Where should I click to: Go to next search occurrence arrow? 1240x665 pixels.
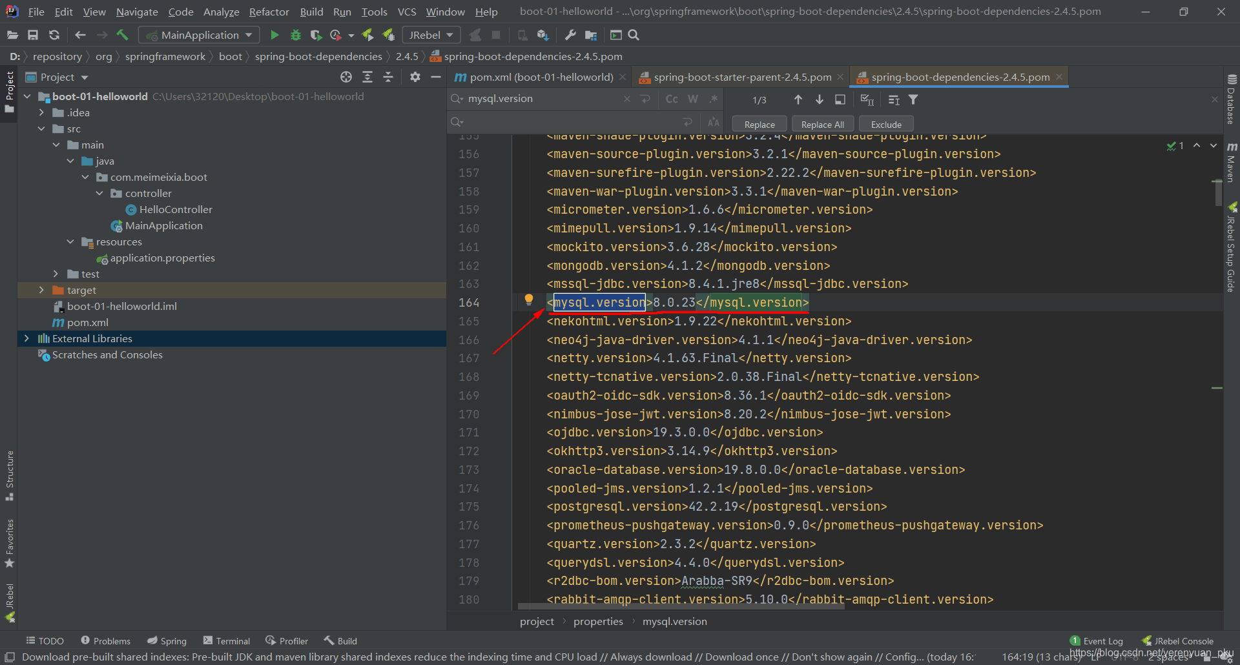pyautogui.click(x=819, y=99)
